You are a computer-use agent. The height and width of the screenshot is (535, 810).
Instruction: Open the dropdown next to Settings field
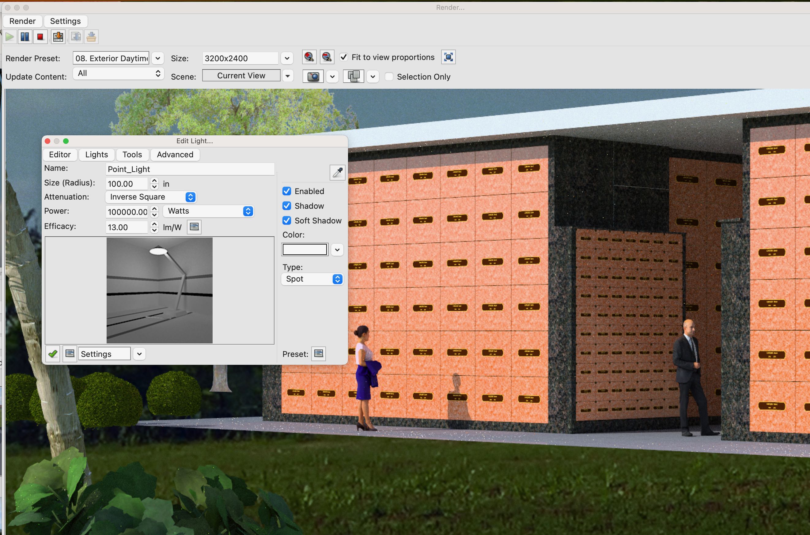click(139, 354)
